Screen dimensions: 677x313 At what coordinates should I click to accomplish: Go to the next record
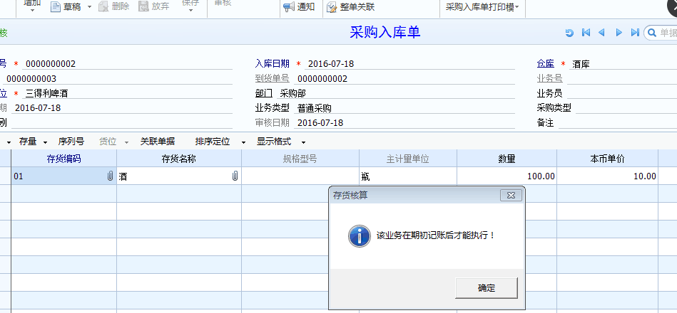(x=619, y=33)
